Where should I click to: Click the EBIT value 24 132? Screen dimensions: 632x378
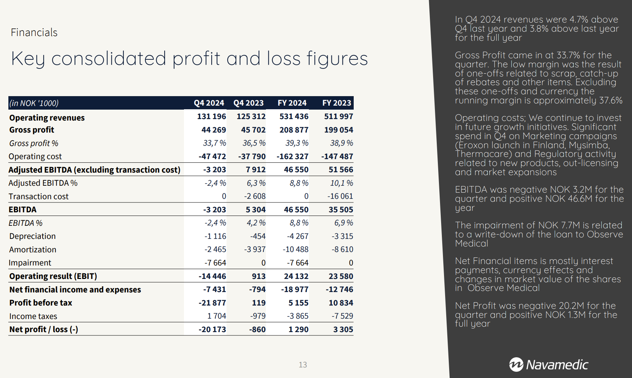[296, 276]
